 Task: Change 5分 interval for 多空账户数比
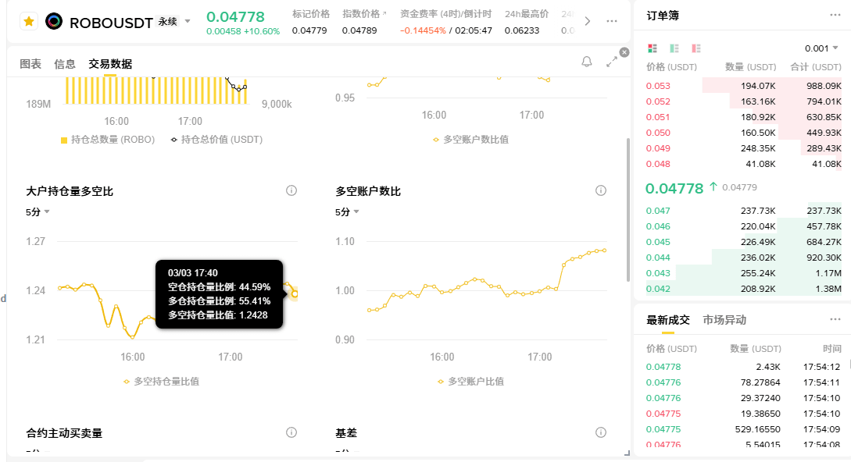(347, 212)
